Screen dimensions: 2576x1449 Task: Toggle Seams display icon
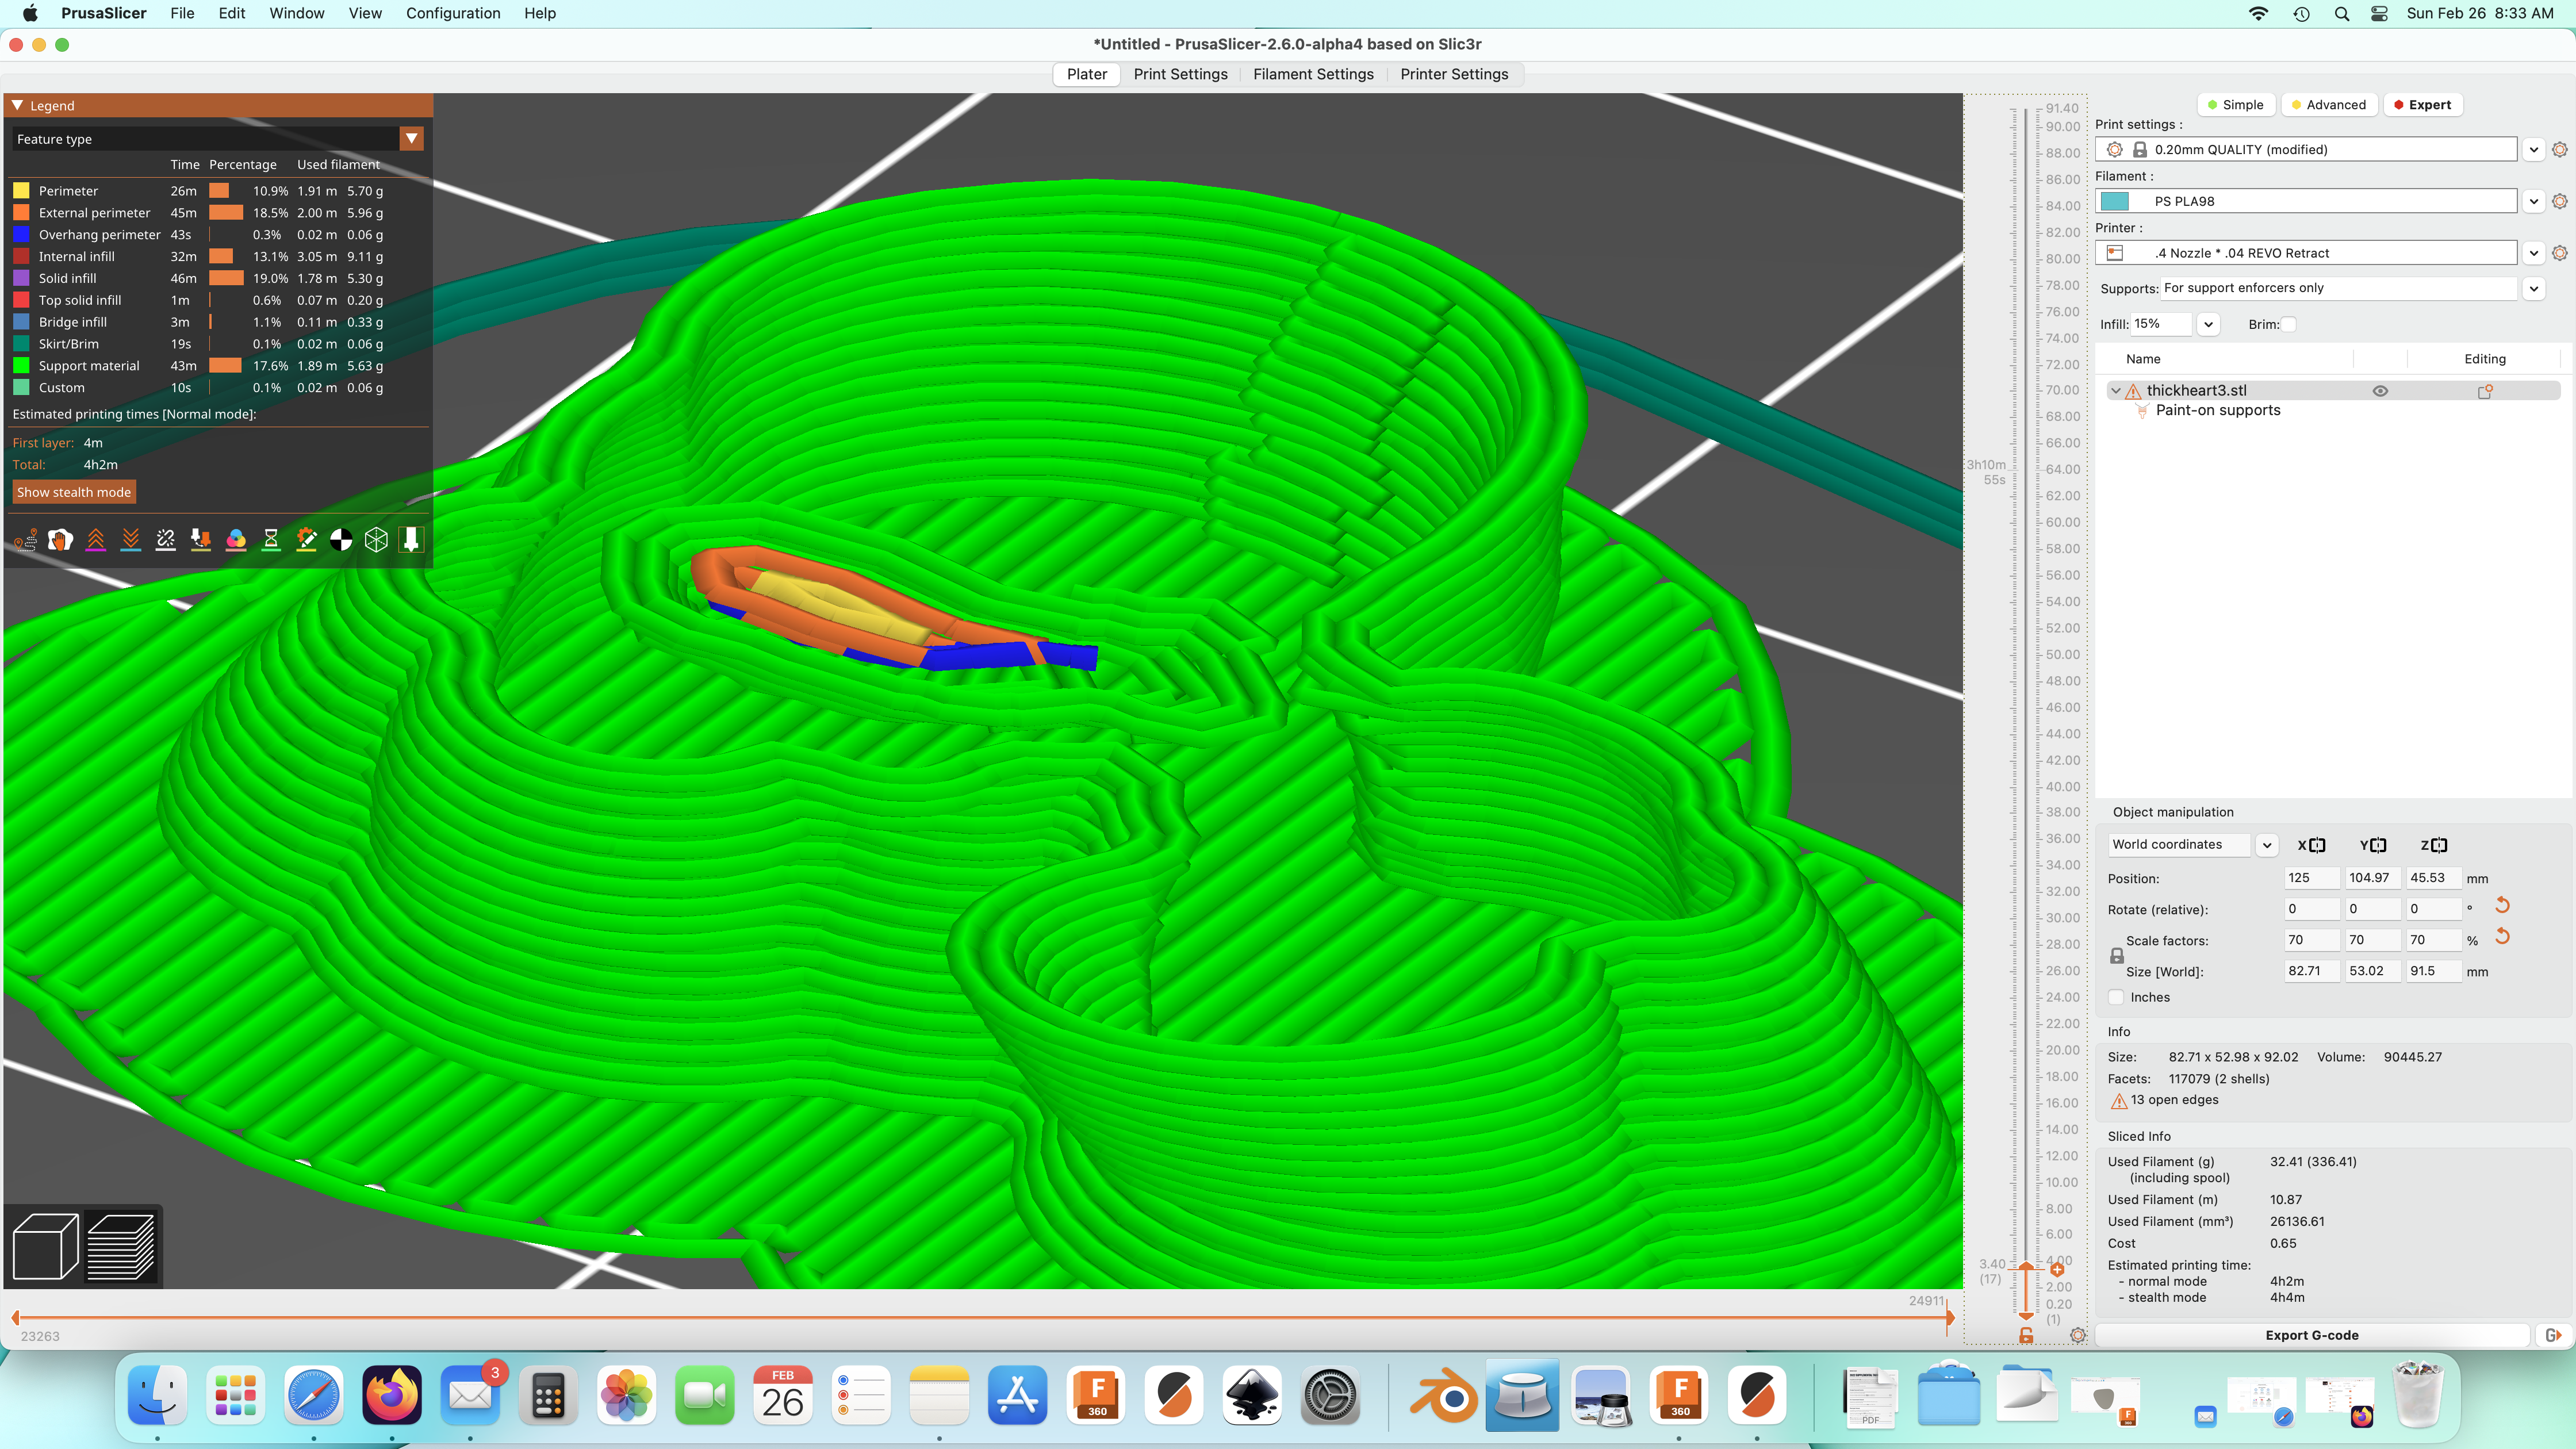tap(166, 540)
